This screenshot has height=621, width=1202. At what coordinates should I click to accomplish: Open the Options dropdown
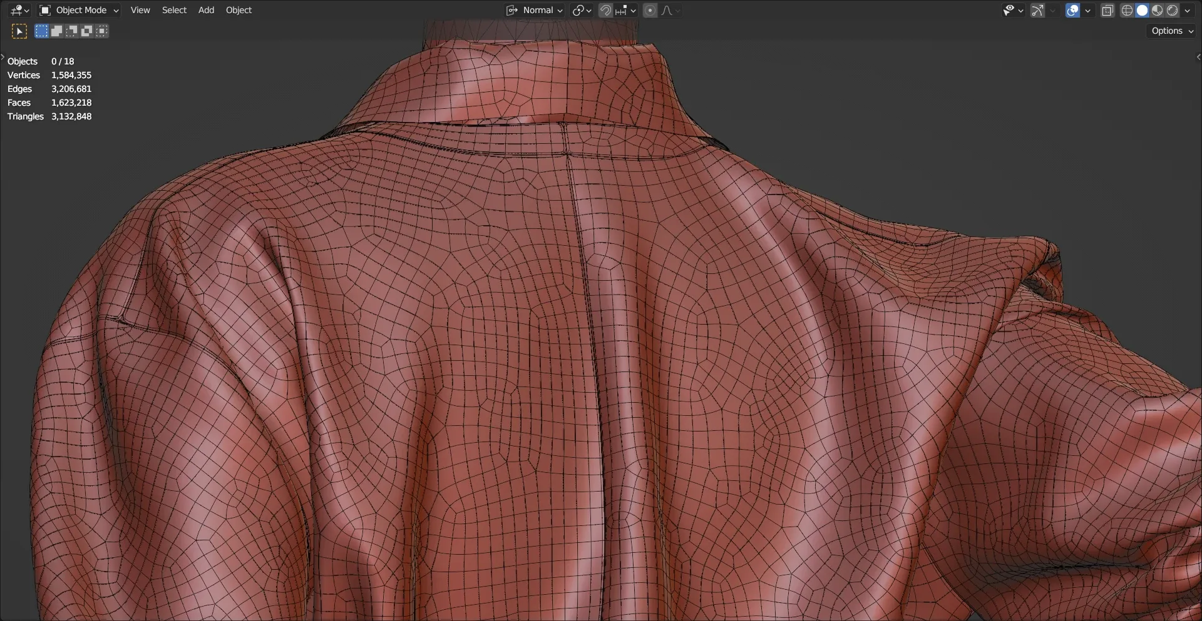[1172, 31]
